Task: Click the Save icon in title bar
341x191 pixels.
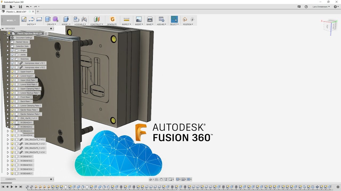Action: (x=20, y=7)
